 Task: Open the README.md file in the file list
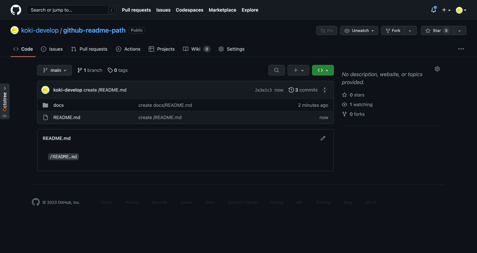click(67, 118)
